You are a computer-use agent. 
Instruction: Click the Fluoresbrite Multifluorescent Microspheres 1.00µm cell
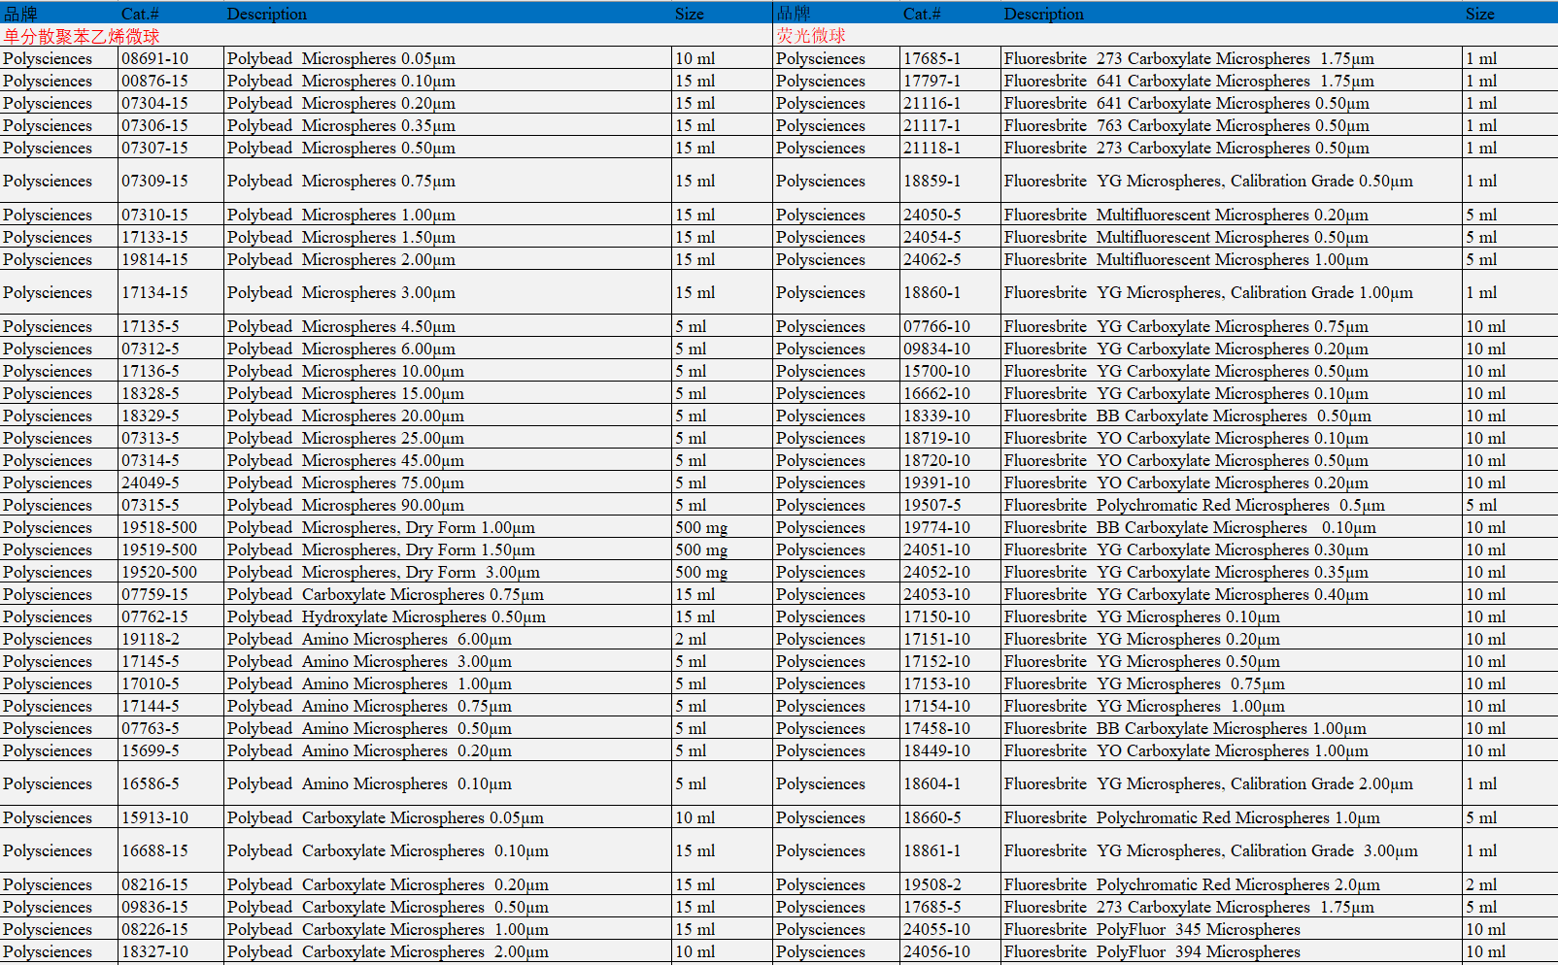[1185, 259]
